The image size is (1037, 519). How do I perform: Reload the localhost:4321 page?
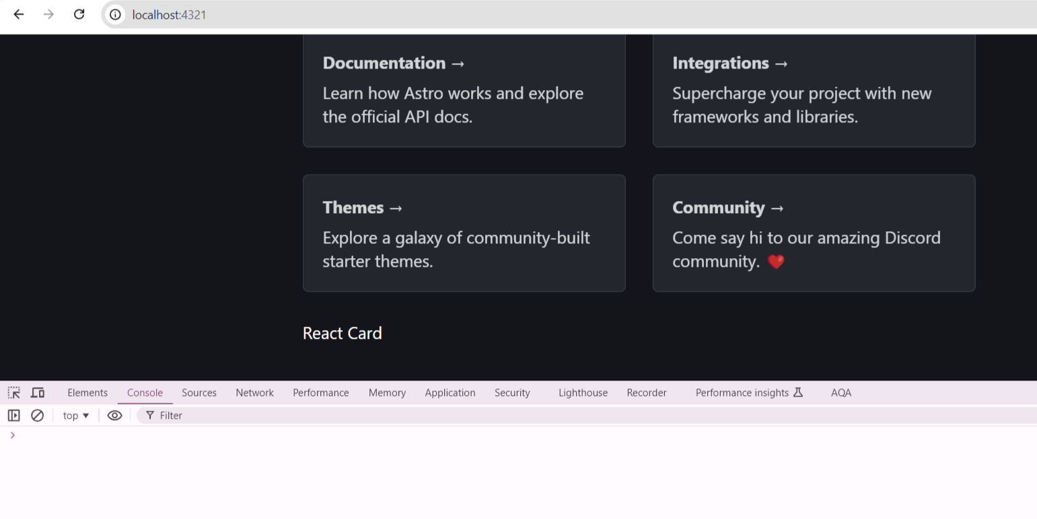point(79,14)
